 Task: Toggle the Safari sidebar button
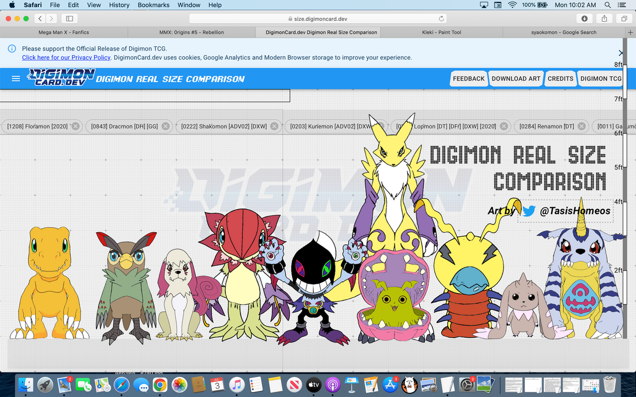pyautogui.click(x=69, y=18)
